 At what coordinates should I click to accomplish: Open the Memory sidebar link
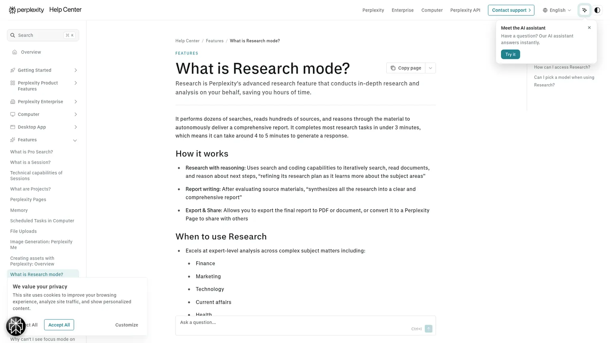point(19,210)
